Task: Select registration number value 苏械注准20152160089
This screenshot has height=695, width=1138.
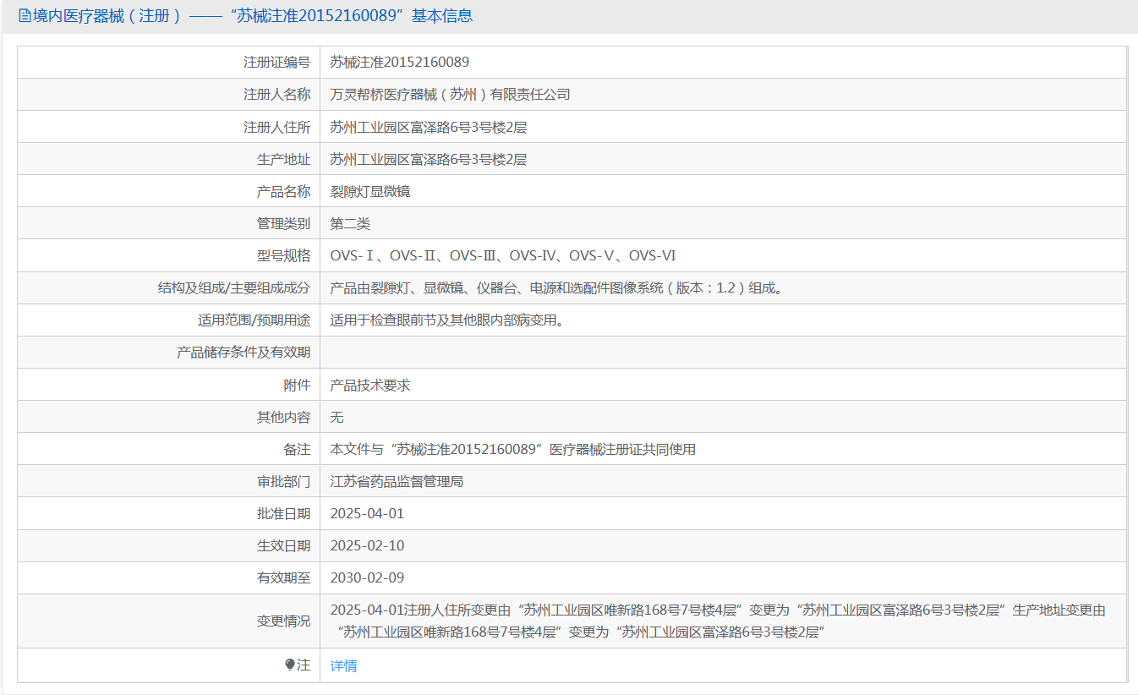Action: click(x=399, y=62)
